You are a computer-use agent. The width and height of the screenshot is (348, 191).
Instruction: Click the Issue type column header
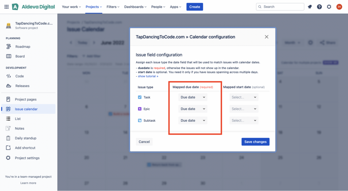click(x=145, y=87)
